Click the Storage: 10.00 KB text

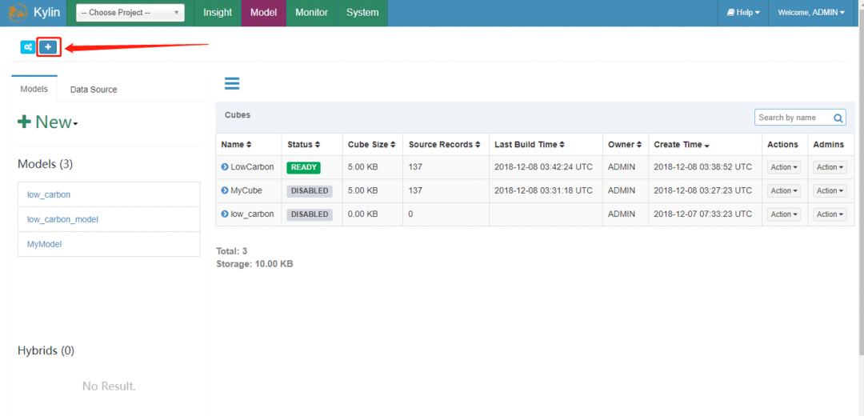(254, 264)
